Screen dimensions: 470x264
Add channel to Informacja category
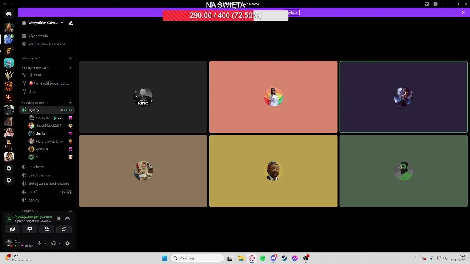tap(70, 58)
